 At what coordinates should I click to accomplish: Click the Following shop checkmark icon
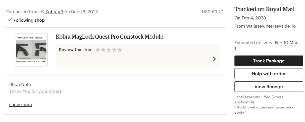click(10, 20)
